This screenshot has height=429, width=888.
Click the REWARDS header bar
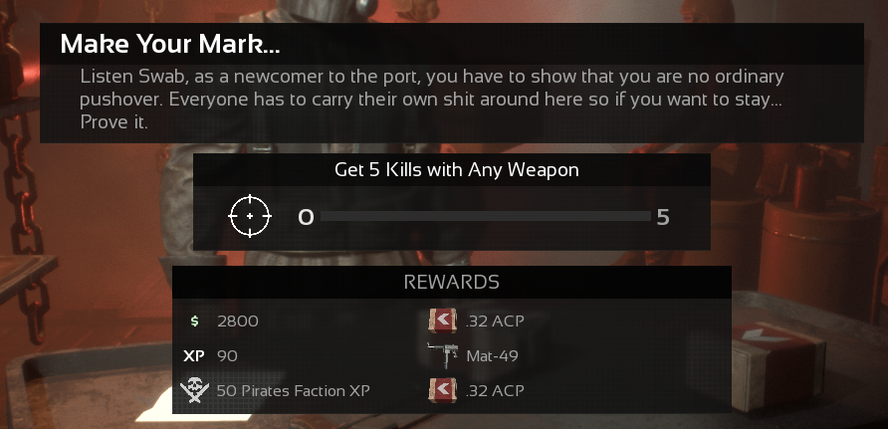pos(451,282)
